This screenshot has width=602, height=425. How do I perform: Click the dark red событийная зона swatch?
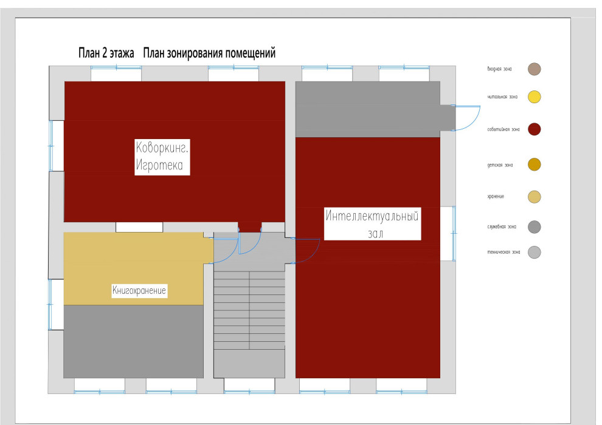pyautogui.click(x=534, y=129)
